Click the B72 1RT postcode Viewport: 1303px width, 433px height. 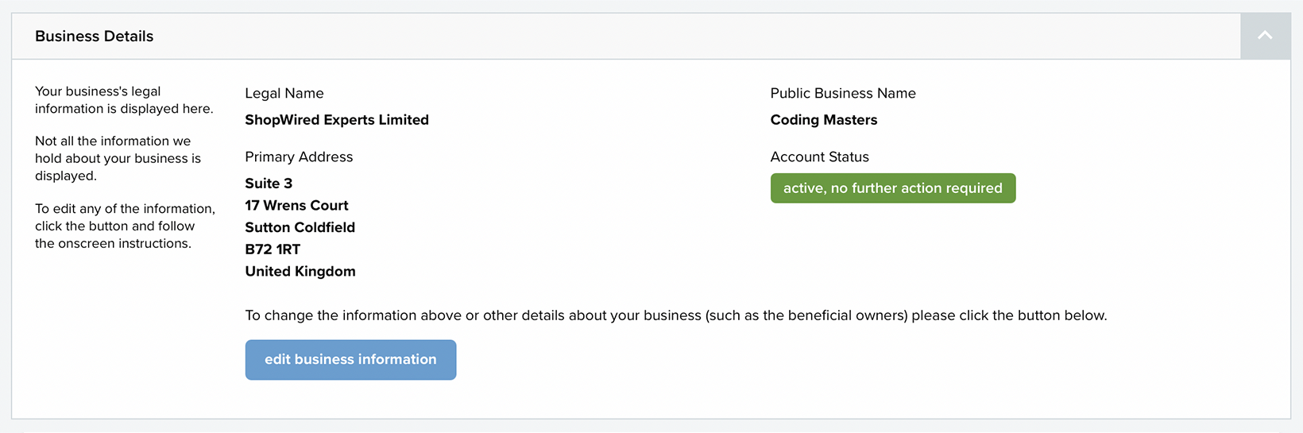pos(273,249)
